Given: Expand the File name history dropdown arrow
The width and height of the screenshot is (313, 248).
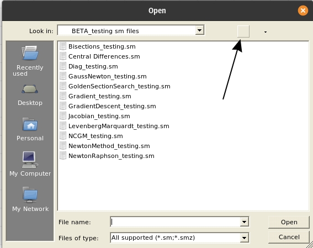Looking at the screenshot, I should 244,221.
